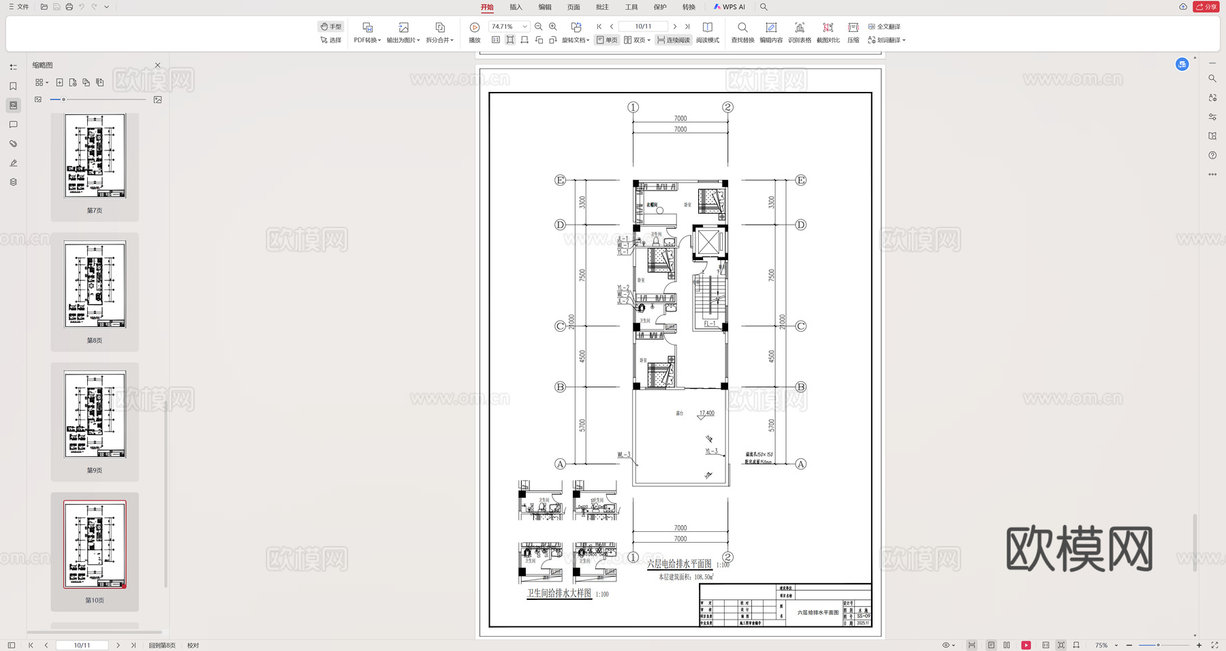Click the search icon next to WPS AI
The image size is (1226, 651).
[x=764, y=7]
